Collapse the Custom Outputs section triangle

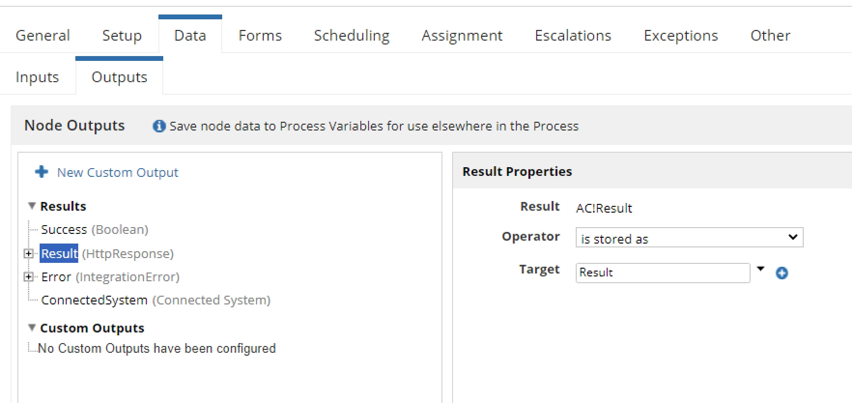(32, 328)
